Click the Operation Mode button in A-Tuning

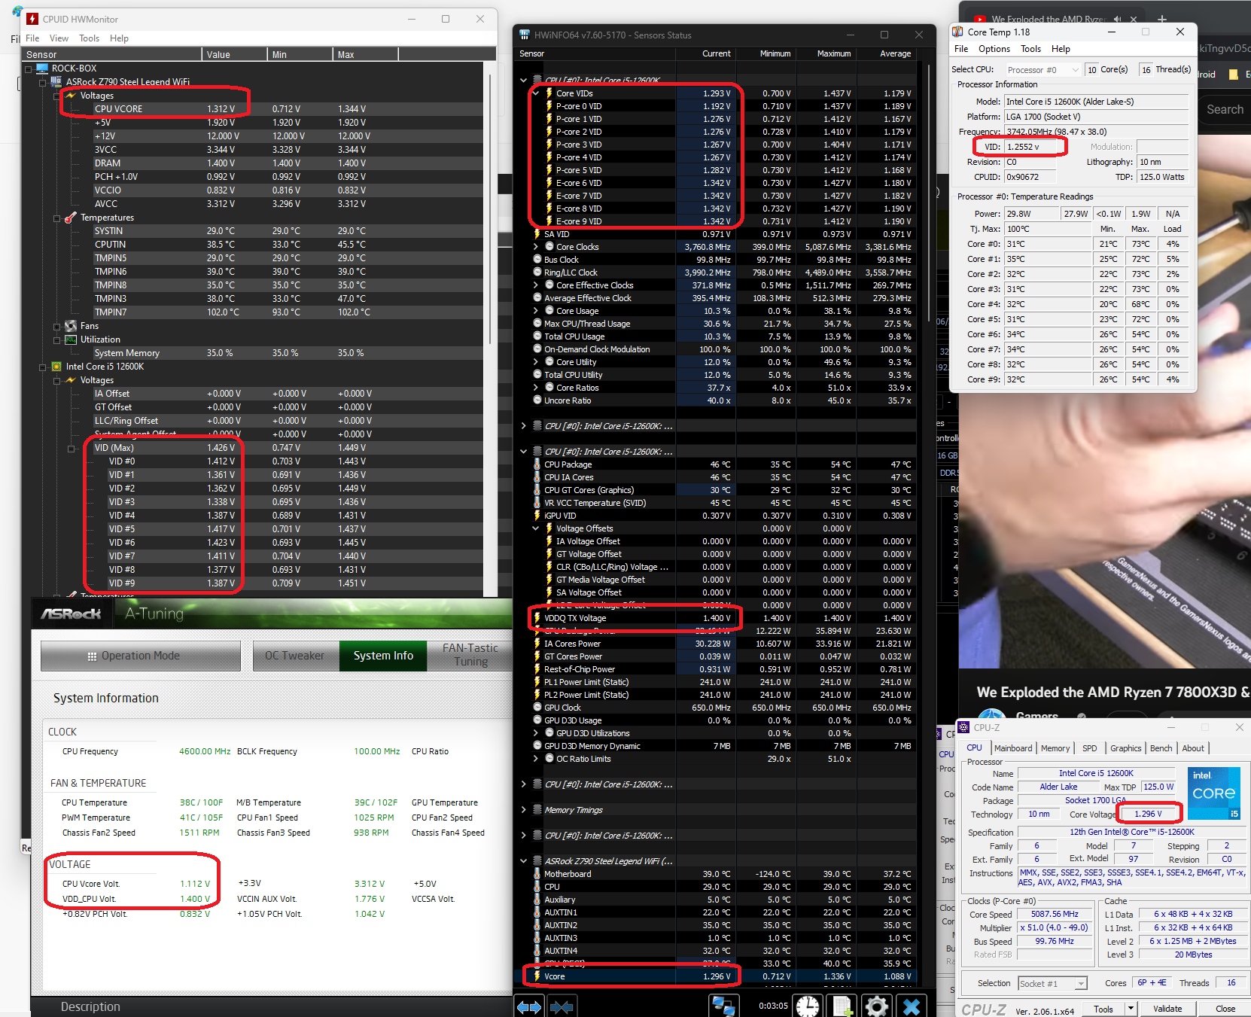[141, 656]
